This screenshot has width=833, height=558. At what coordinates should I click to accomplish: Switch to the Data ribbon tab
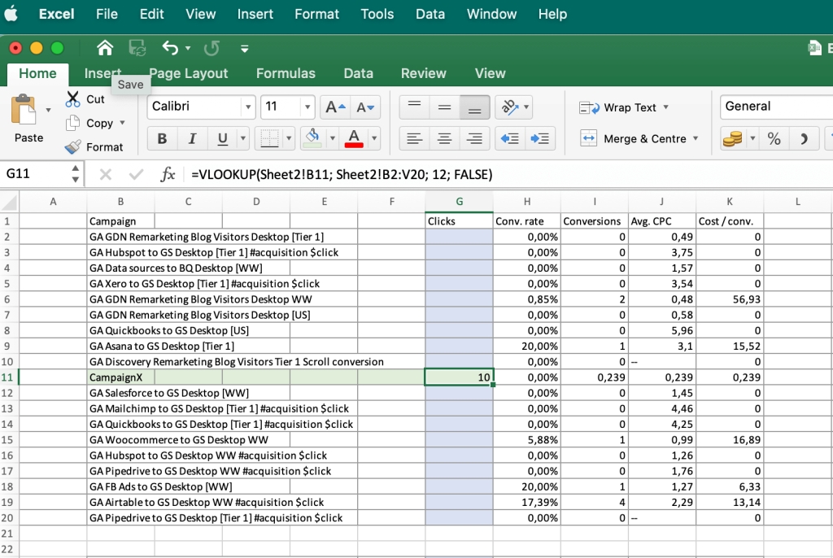(358, 73)
